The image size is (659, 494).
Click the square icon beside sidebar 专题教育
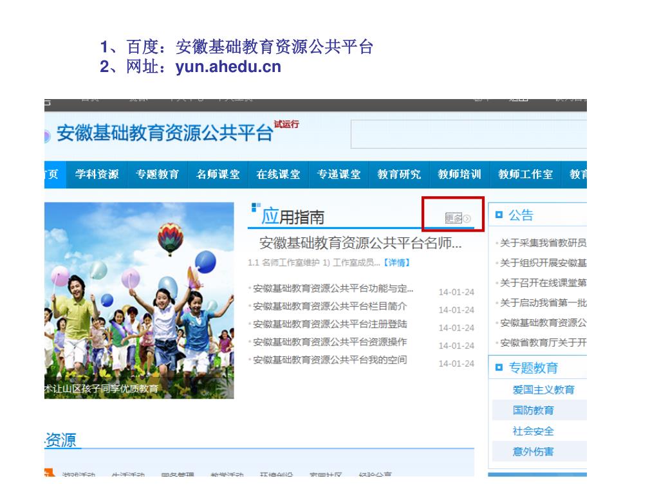(x=499, y=367)
